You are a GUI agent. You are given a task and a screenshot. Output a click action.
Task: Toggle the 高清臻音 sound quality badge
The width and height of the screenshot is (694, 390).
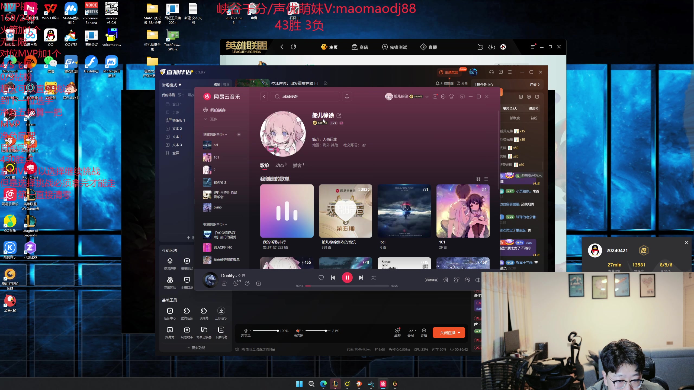click(432, 280)
